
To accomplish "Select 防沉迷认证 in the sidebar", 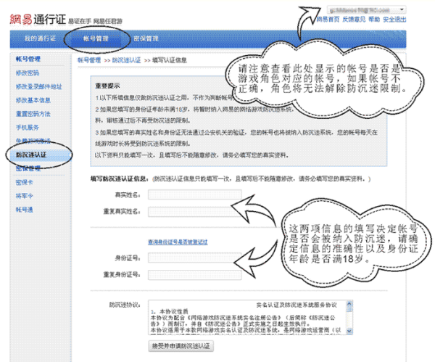I will (x=40, y=155).
